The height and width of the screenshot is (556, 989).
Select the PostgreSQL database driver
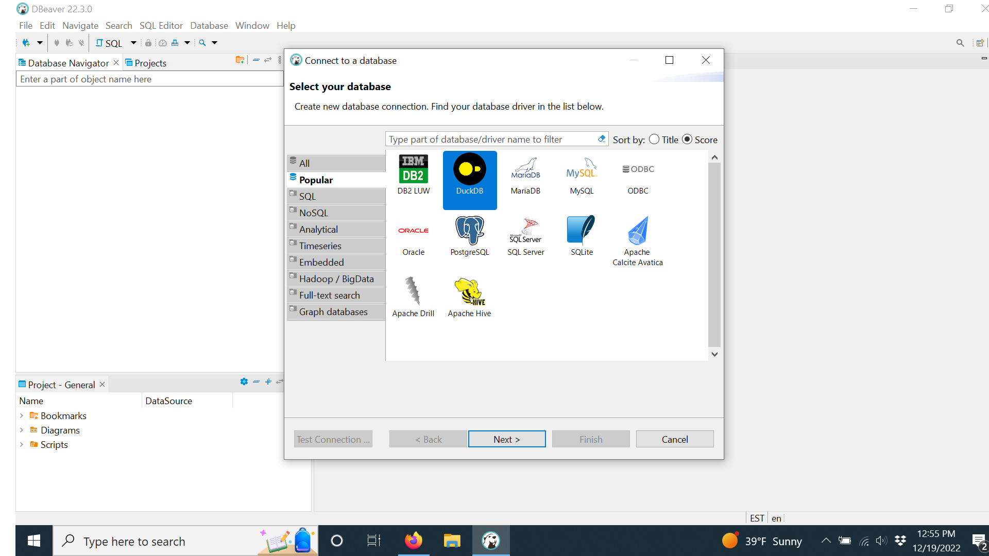(x=470, y=236)
